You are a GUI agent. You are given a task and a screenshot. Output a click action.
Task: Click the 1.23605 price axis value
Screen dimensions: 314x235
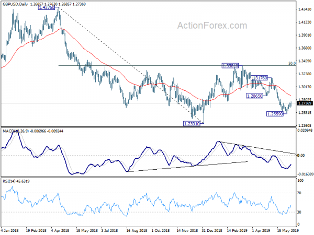pos(305,125)
